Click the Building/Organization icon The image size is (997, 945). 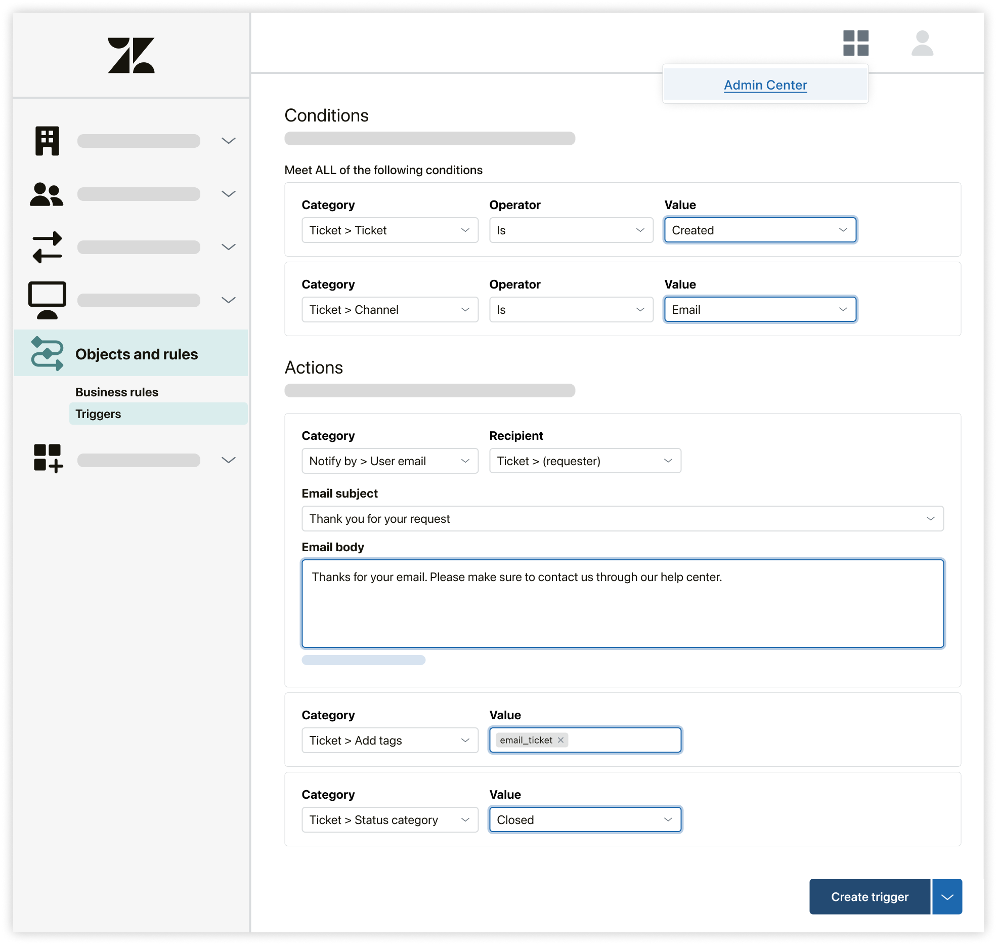coord(48,140)
